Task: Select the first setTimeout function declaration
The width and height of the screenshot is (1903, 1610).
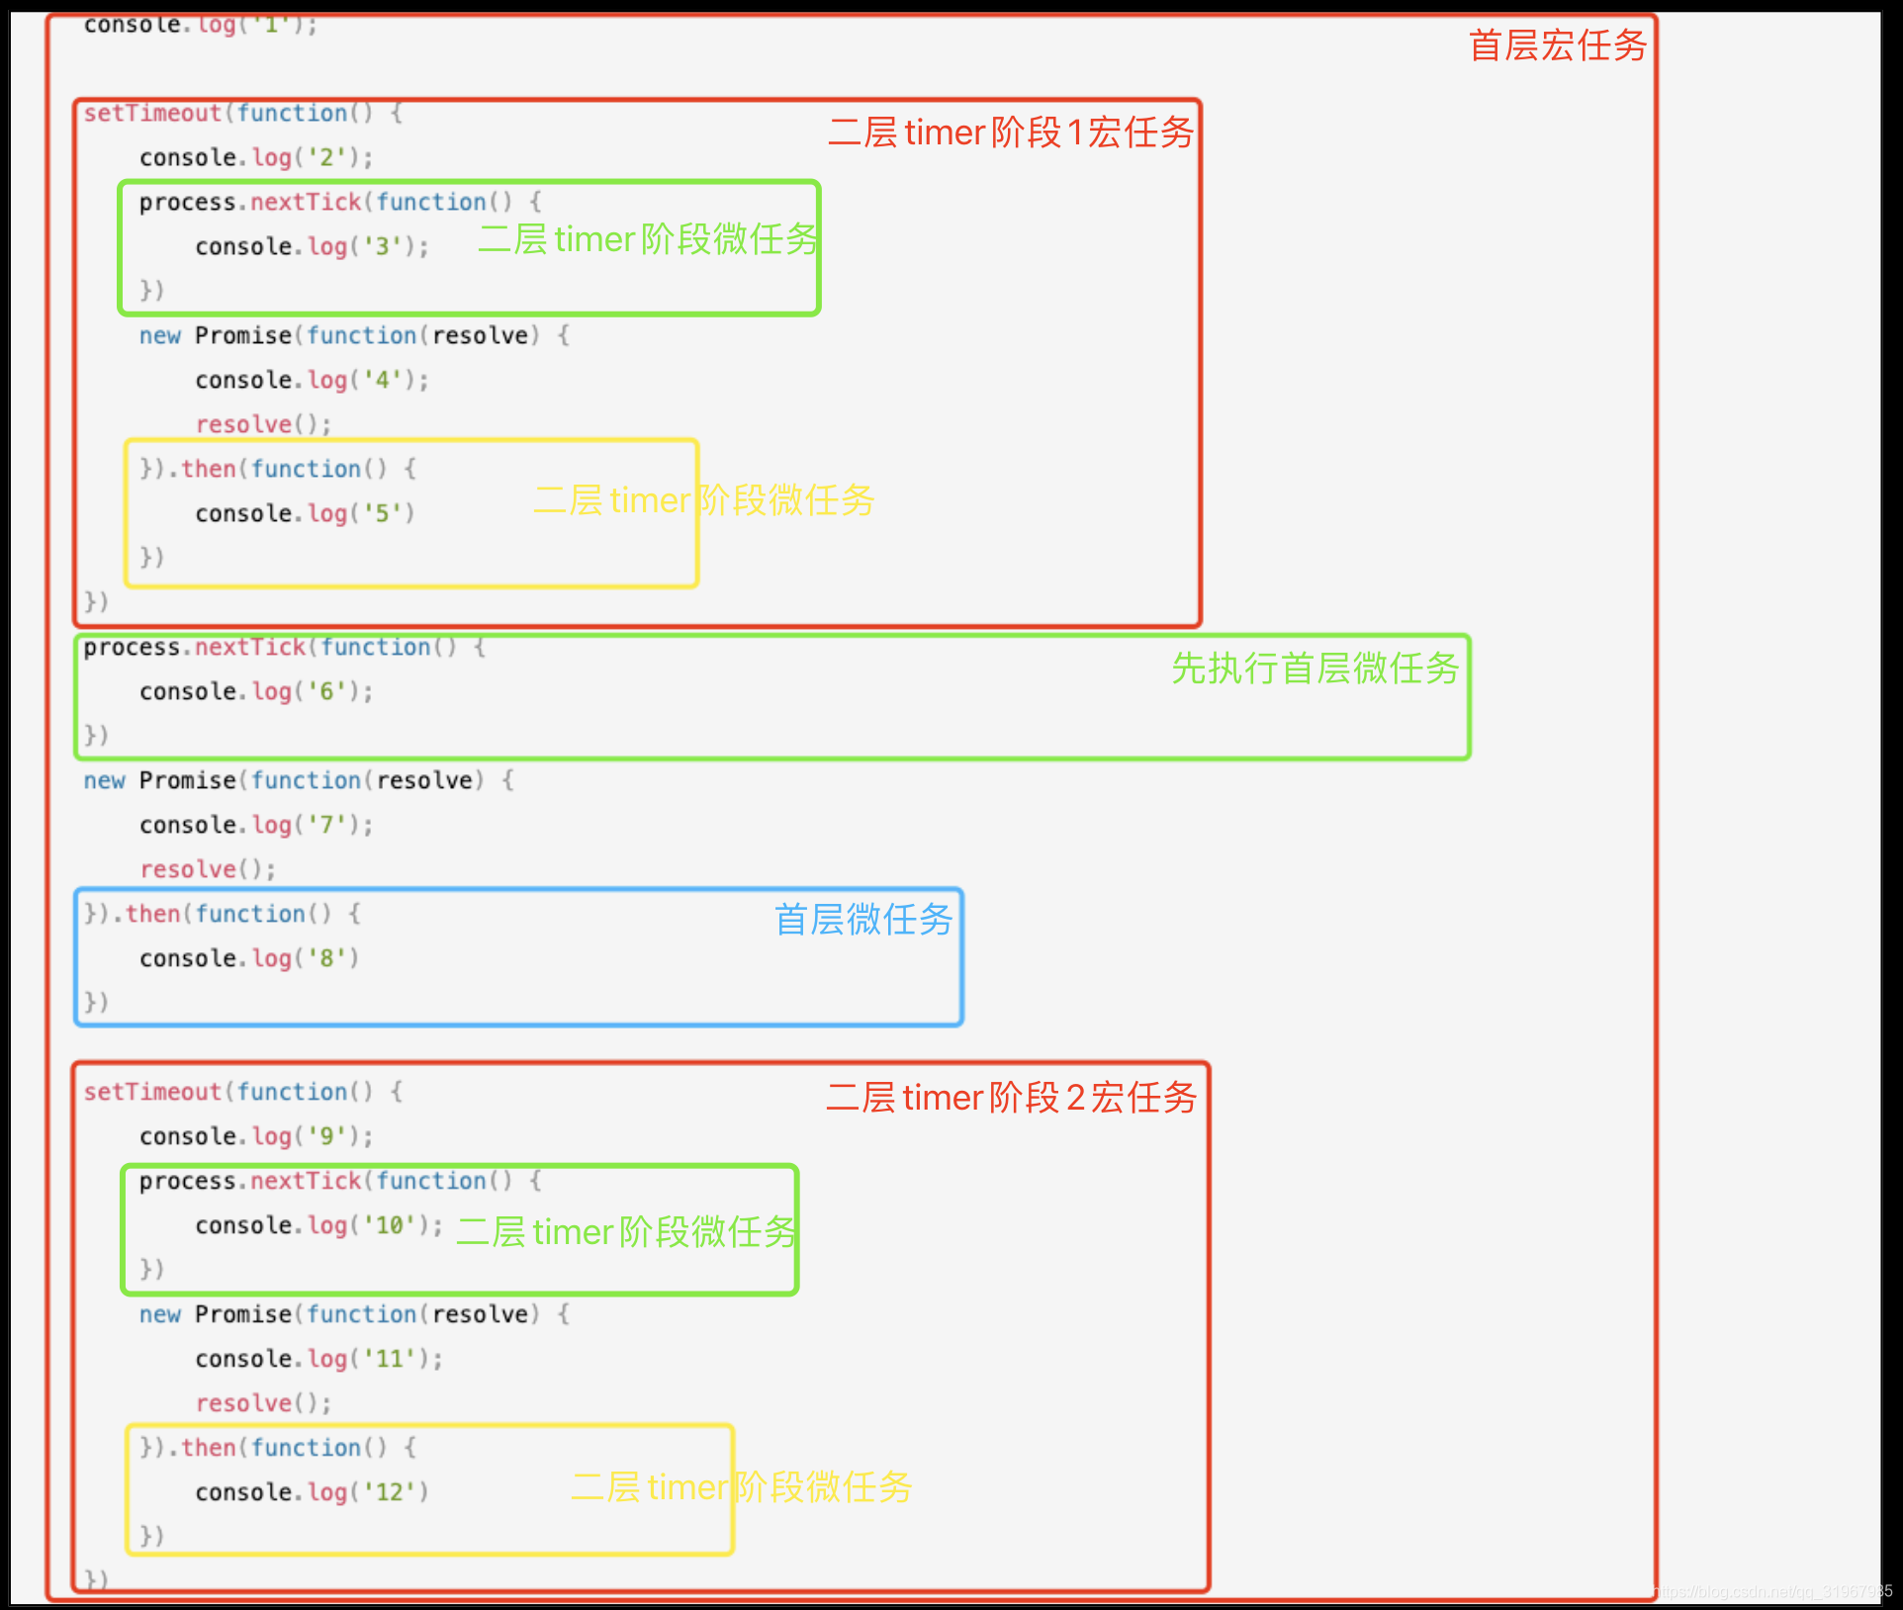Action: click(x=237, y=113)
